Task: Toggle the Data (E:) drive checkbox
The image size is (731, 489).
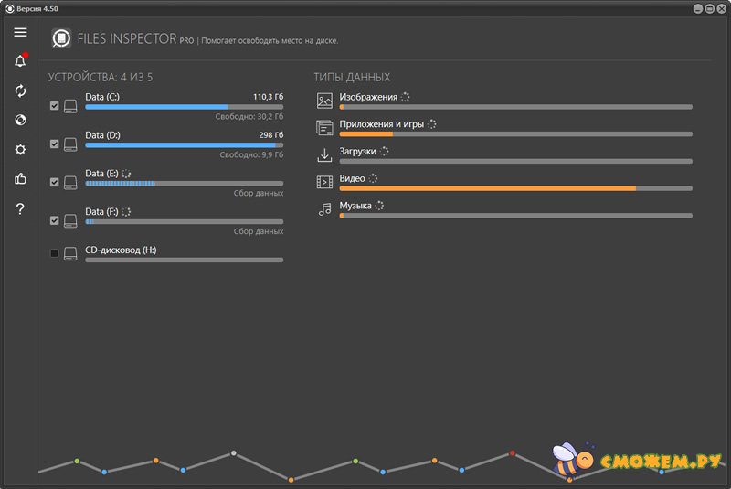Action: click(x=55, y=183)
